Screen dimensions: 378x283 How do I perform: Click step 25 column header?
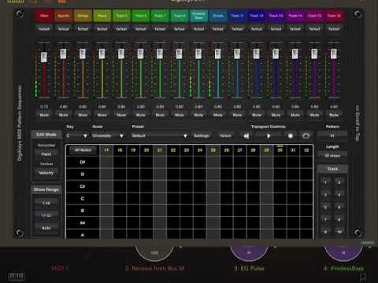[x=213, y=150]
